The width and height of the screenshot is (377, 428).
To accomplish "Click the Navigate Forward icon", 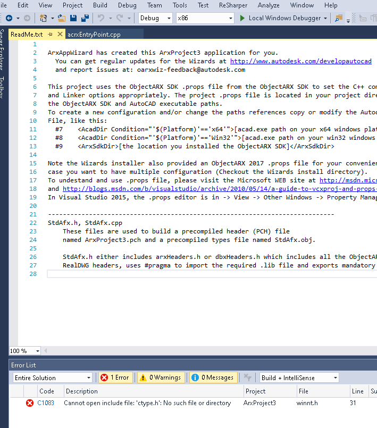I will coord(27,18).
